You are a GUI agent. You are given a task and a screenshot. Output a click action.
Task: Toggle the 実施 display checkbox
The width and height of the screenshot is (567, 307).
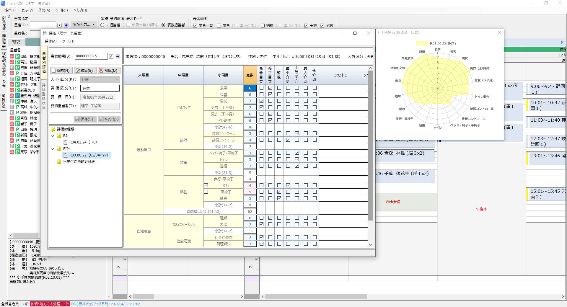pos(306,26)
